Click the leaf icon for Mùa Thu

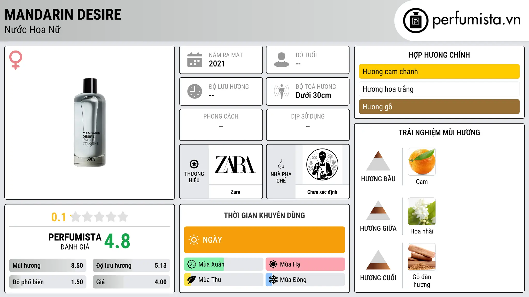(x=192, y=280)
